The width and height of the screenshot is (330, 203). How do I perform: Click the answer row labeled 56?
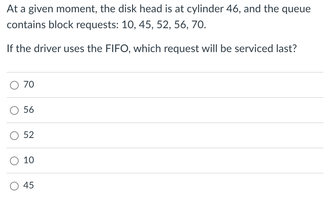[x=133, y=110]
